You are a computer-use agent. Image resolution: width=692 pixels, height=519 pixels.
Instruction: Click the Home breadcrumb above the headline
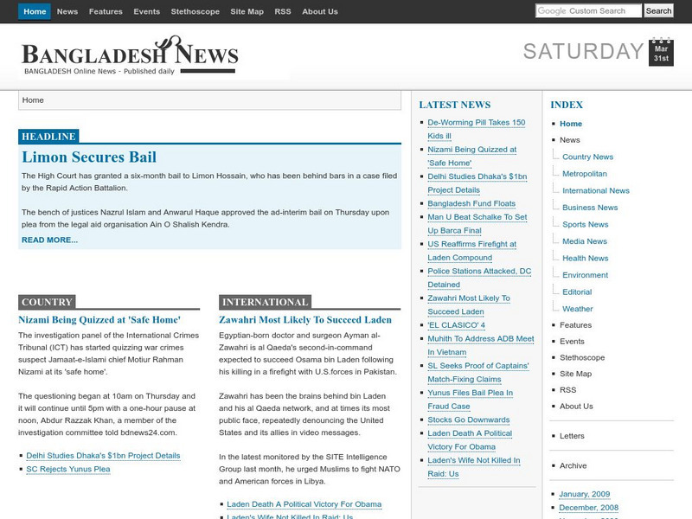coord(31,99)
